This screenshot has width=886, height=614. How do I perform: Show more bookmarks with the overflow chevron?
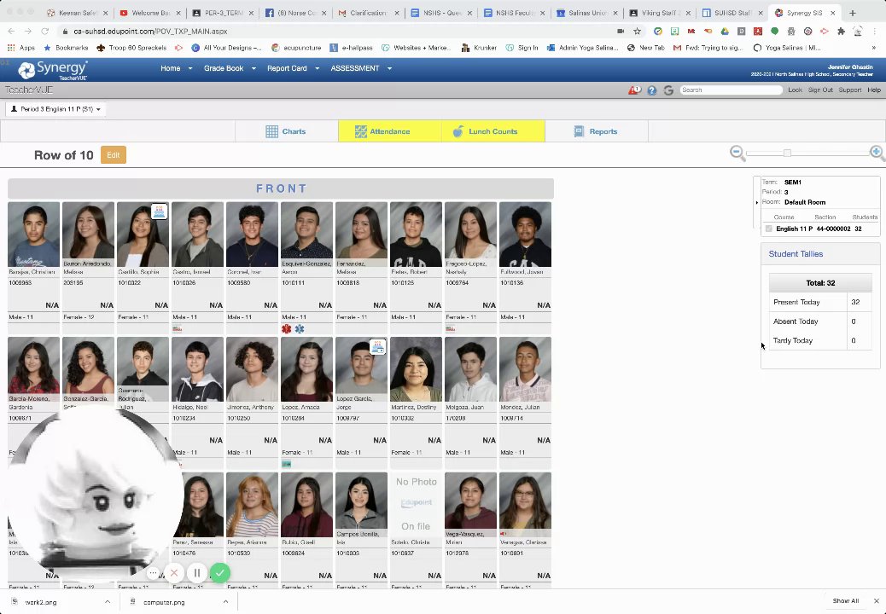(x=873, y=48)
